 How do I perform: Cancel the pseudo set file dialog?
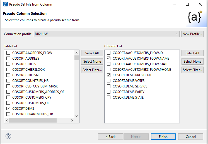191,137
